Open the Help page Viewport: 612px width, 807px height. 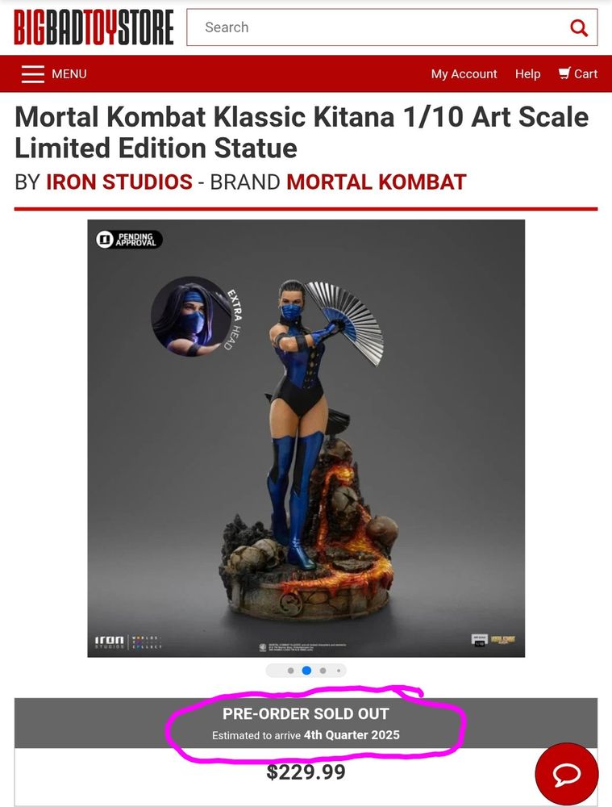[527, 74]
